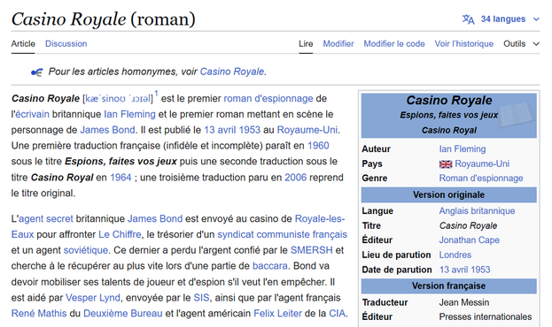Open the Londres link in infobox

[x=455, y=255]
